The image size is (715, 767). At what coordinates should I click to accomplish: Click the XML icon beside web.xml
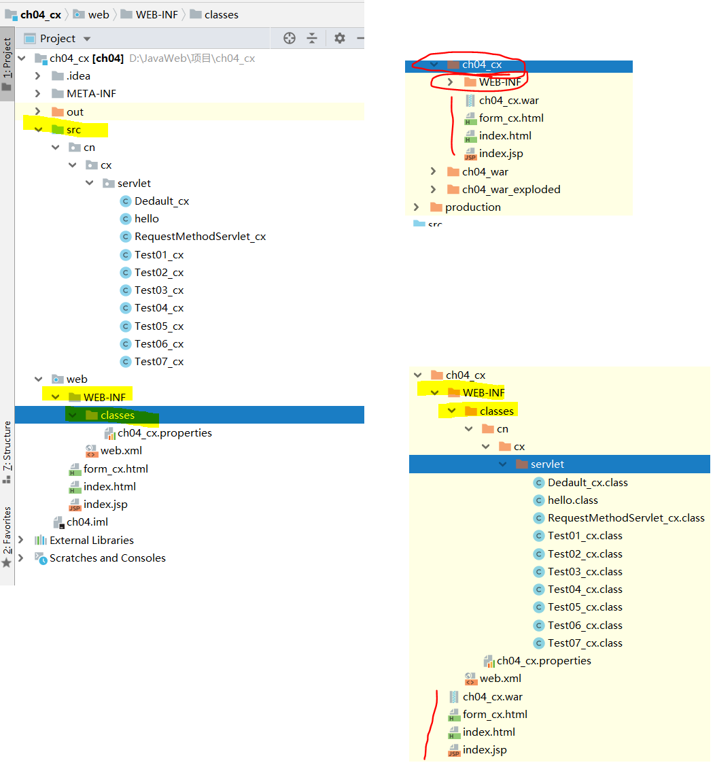point(90,450)
